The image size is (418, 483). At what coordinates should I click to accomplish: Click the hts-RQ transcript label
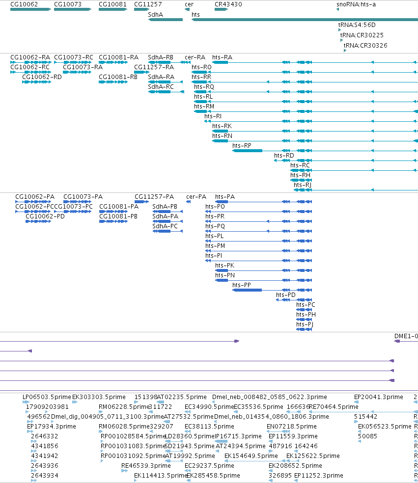click(x=204, y=87)
